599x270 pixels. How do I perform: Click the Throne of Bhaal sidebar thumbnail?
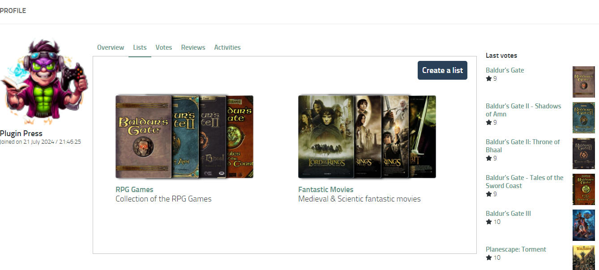coord(584,154)
